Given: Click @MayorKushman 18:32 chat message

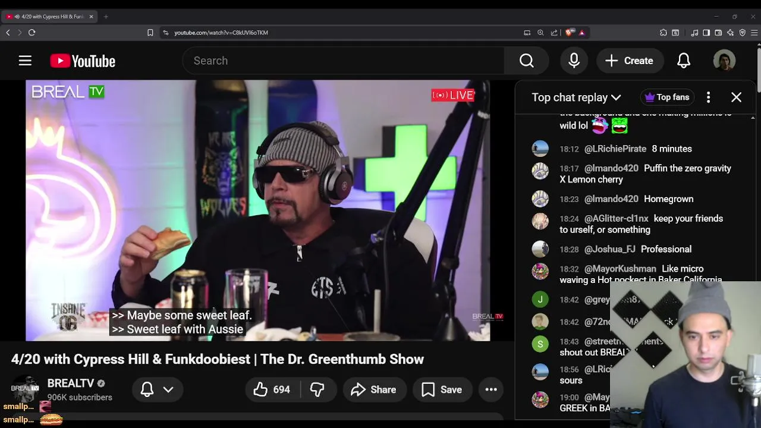Looking at the screenshot, I should (625, 274).
